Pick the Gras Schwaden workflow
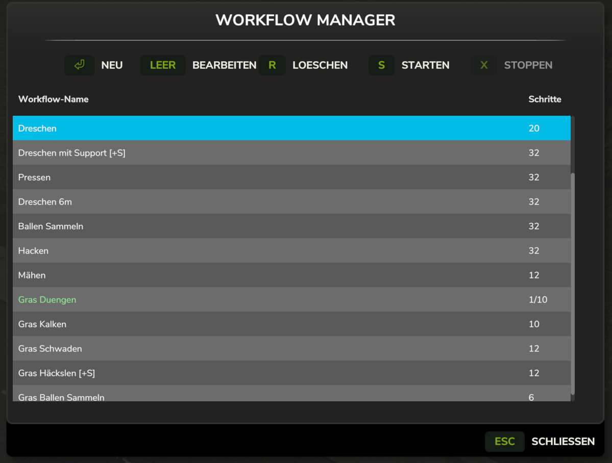The height and width of the screenshot is (463, 612). pyautogui.click(x=291, y=349)
